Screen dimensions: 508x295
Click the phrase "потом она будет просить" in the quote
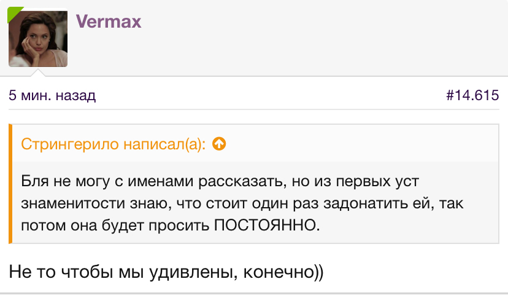[115, 224]
